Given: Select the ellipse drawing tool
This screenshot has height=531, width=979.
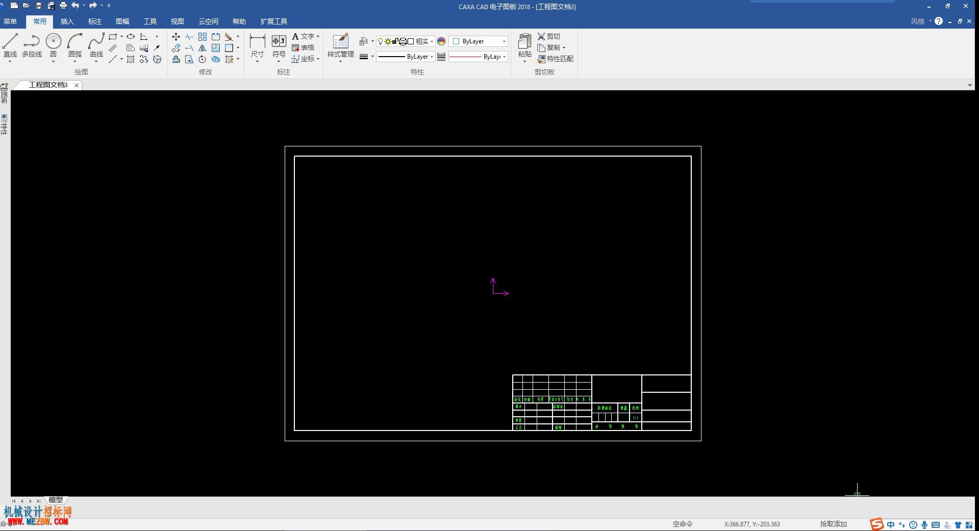Looking at the screenshot, I should (131, 37).
